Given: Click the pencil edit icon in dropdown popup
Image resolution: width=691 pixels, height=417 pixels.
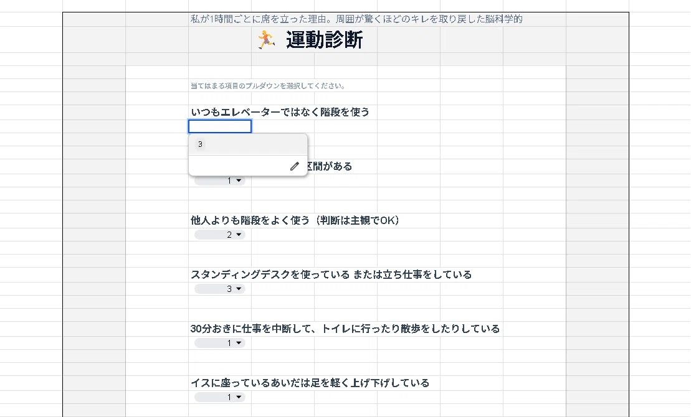Looking at the screenshot, I should [294, 166].
